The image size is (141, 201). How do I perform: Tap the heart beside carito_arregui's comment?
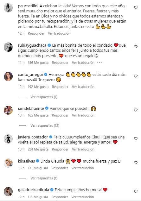[136, 76]
